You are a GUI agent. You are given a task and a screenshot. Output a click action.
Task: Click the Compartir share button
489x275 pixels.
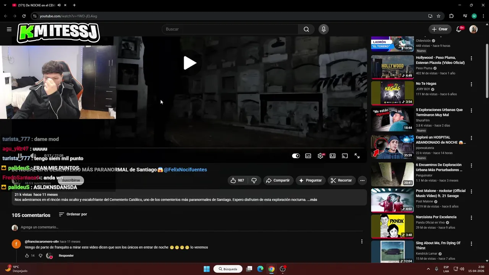pyautogui.click(x=278, y=180)
